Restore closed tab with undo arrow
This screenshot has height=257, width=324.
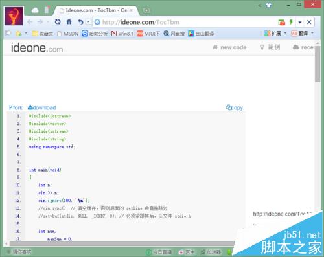pyautogui.click(x=80, y=22)
